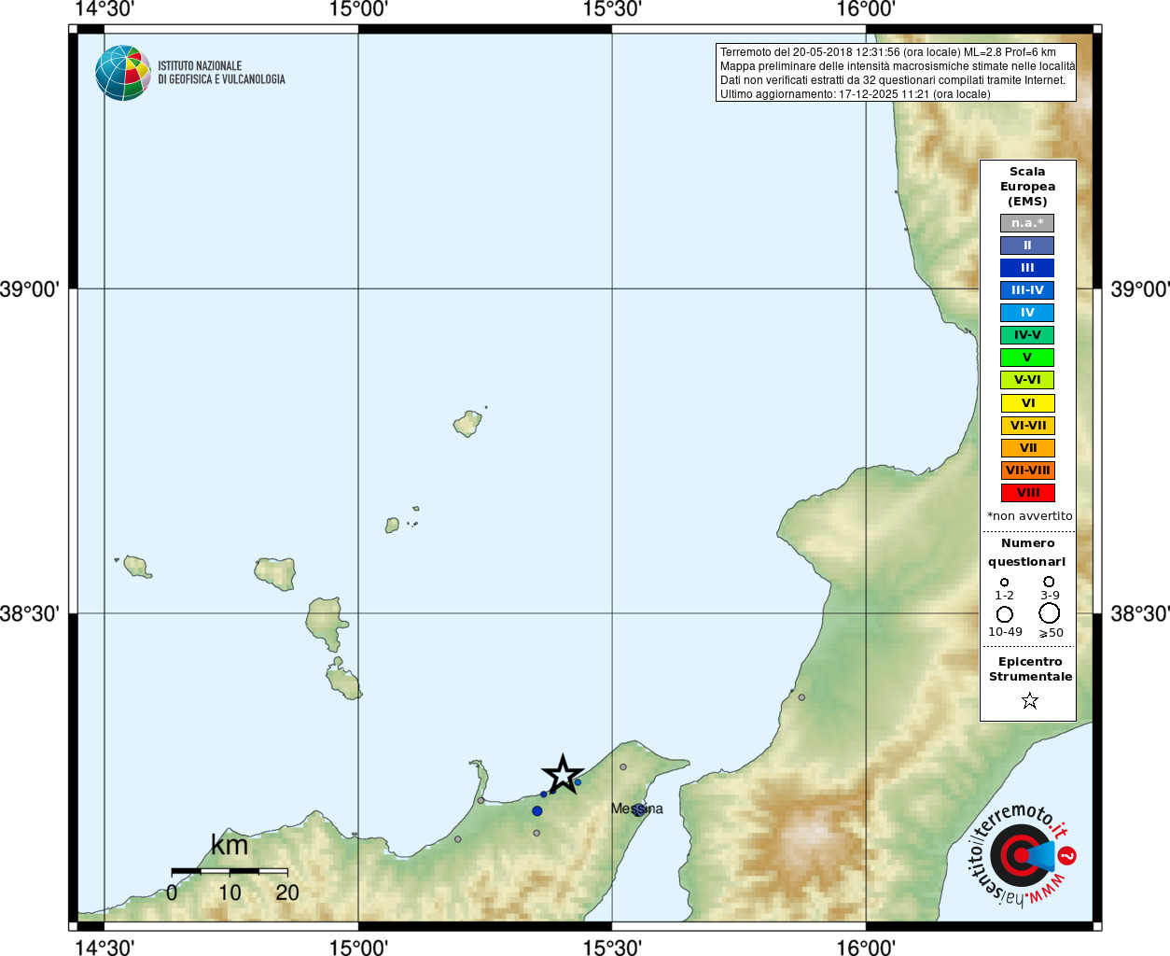Click the 10-49 questionnaire circle in legend

[x=1005, y=613]
